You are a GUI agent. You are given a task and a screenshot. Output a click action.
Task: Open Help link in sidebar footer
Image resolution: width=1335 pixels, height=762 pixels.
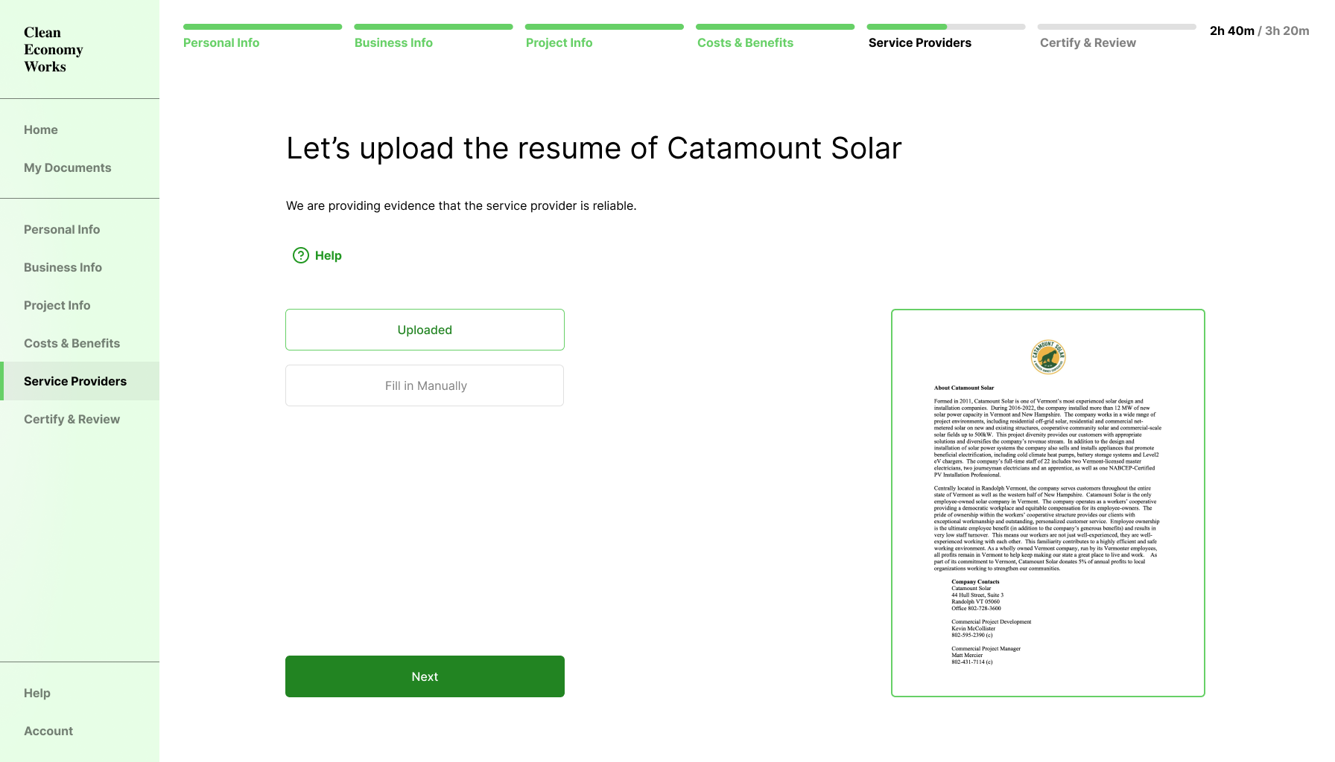(x=37, y=693)
